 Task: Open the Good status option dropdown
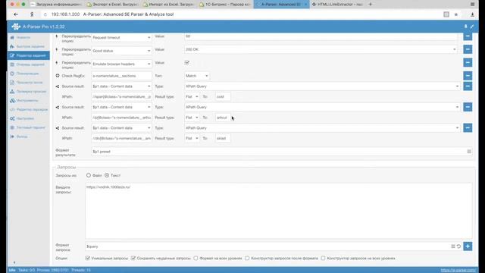coord(121,51)
